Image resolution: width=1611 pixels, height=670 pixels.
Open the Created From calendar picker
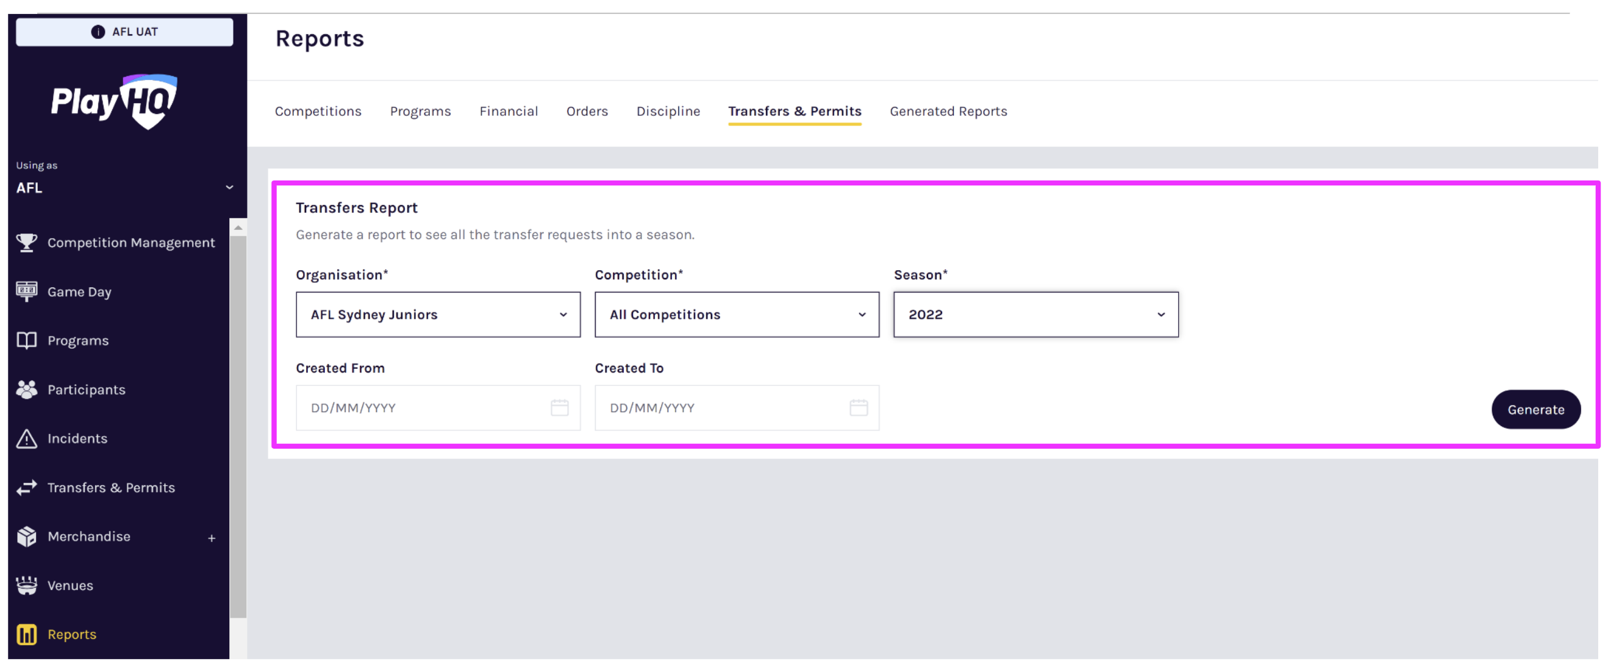coord(559,408)
